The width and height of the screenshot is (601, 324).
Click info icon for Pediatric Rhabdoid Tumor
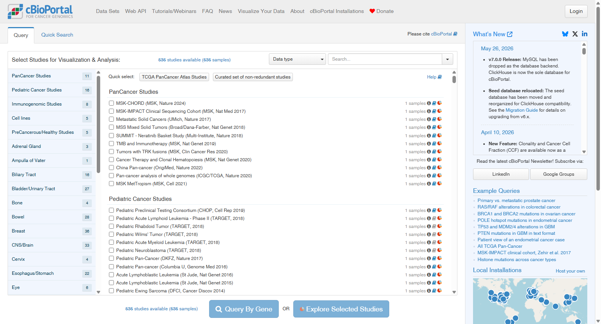pos(429,226)
